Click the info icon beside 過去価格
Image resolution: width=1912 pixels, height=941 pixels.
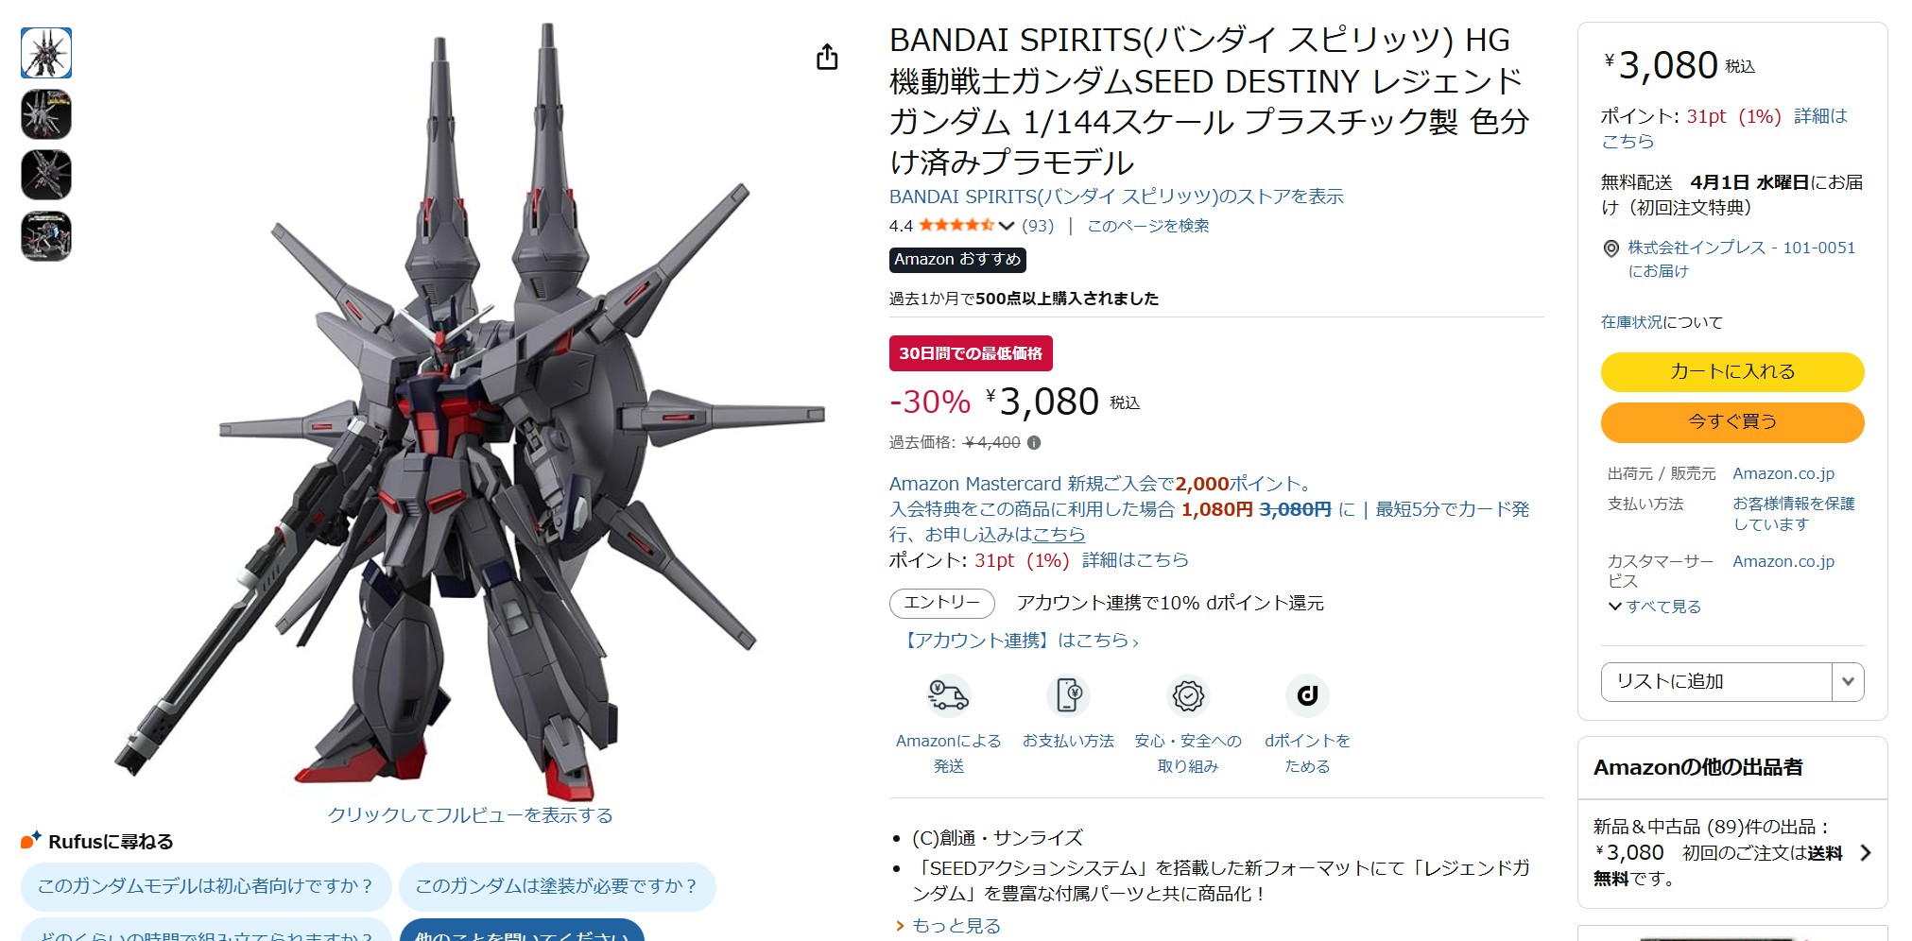pyautogui.click(x=1034, y=442)
